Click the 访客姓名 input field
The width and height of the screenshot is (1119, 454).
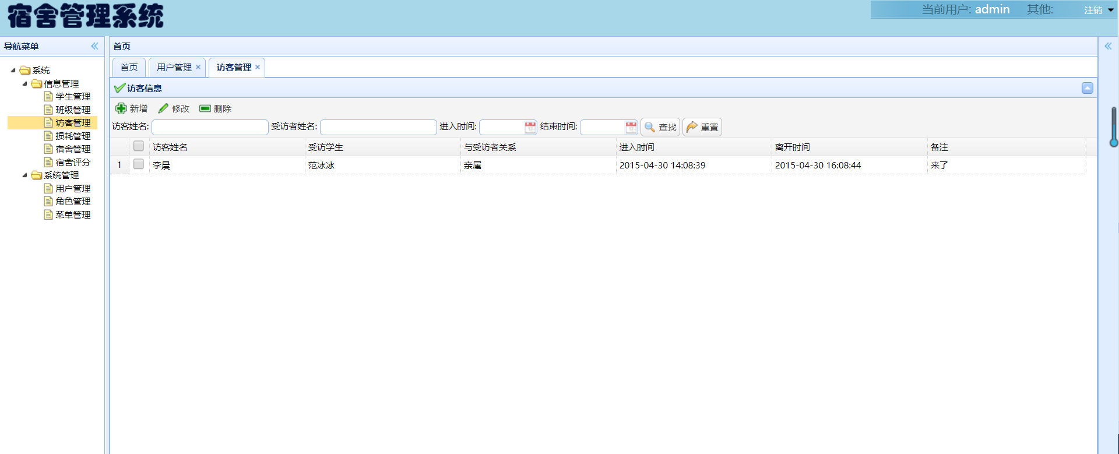pos(210,127)
